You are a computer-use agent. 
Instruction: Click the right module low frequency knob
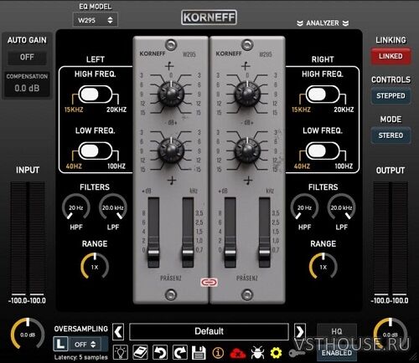point(247,151)
